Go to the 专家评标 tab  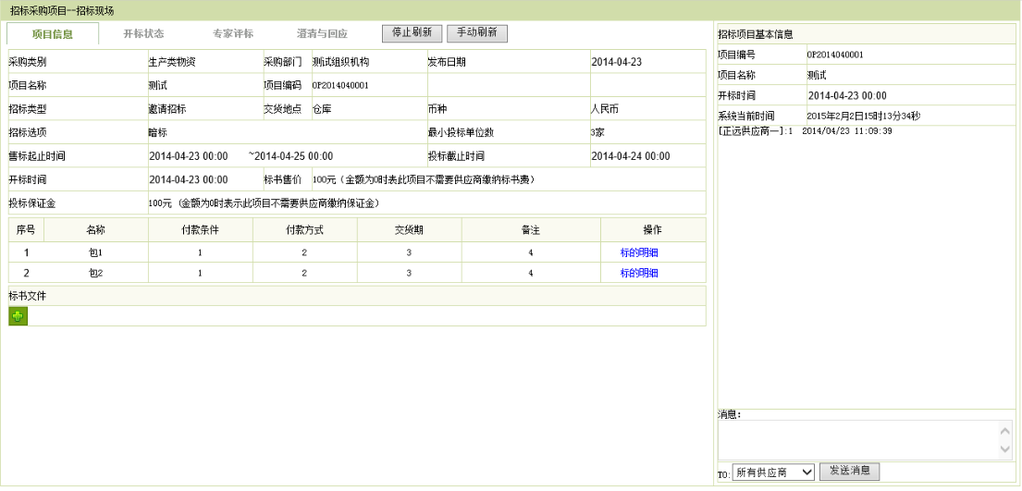(x=232, y=34)
